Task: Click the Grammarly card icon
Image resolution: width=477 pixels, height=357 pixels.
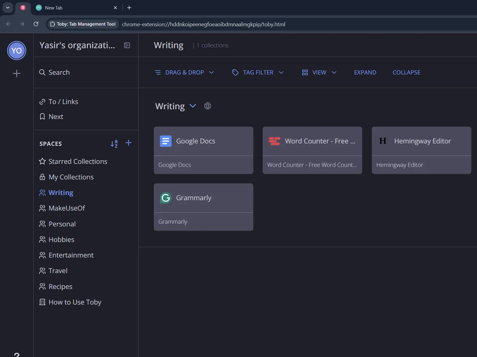Action: [165, 198]
